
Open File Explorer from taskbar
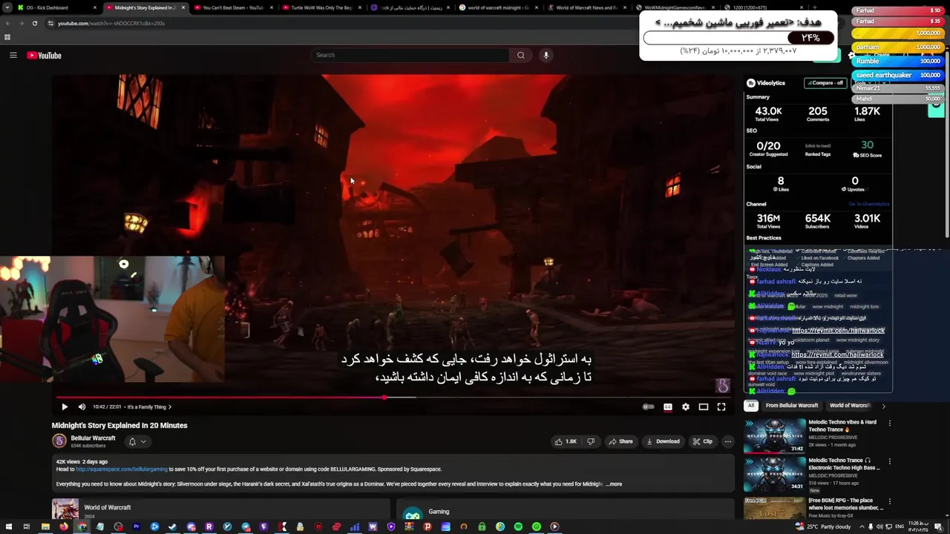click(x=45, y=527)
